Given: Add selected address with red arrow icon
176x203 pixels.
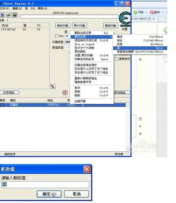Looking at the screenshot, I should tap(53, 86).
